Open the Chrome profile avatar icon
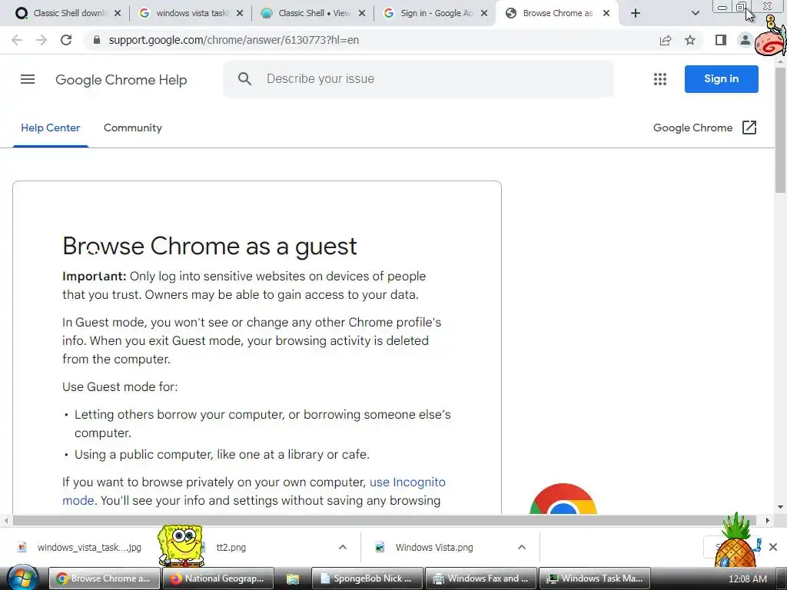787x590 pixels. point(745,40)
